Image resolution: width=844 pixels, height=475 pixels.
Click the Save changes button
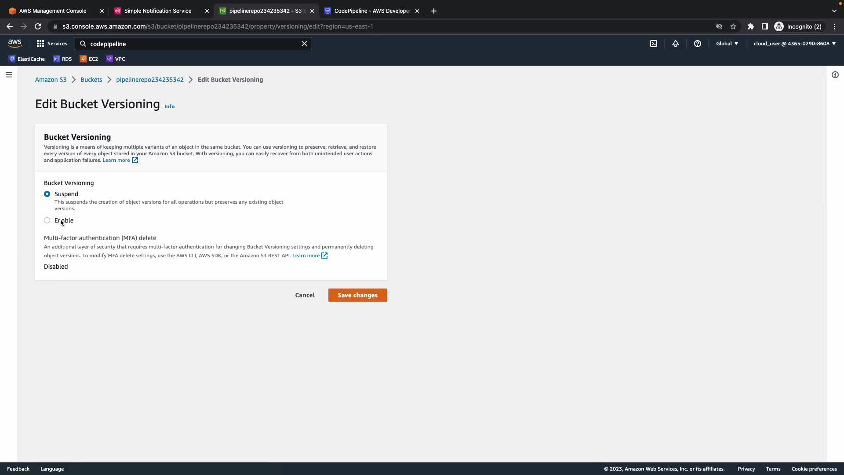pyautogui.click(x=357, y=295)
